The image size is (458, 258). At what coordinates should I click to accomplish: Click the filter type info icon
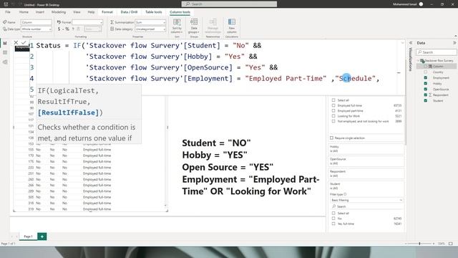pyautogui.click(x=345, y=194)
